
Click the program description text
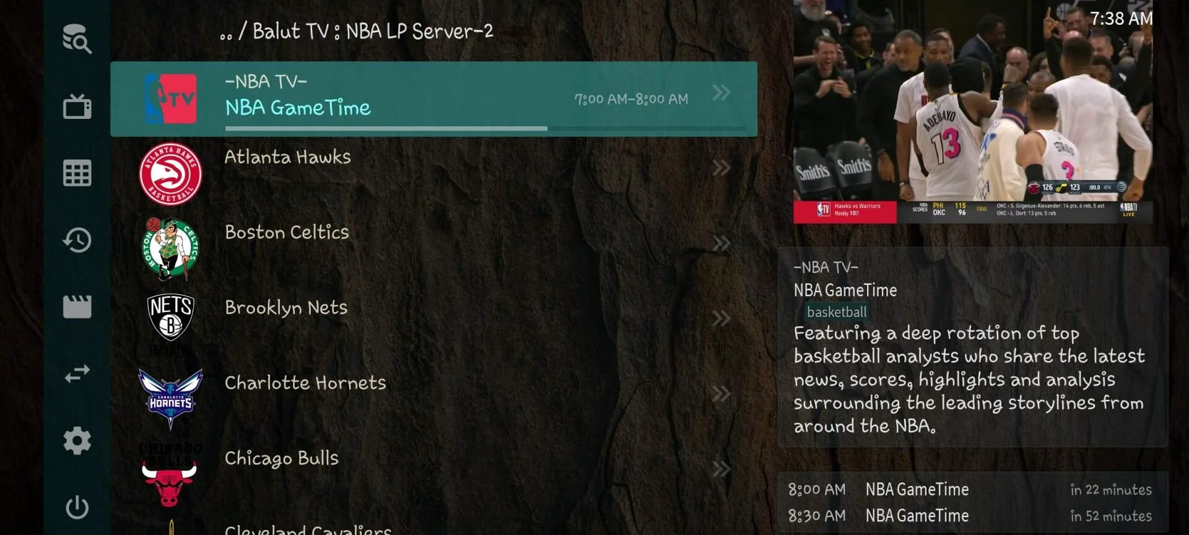coord(969,380)
